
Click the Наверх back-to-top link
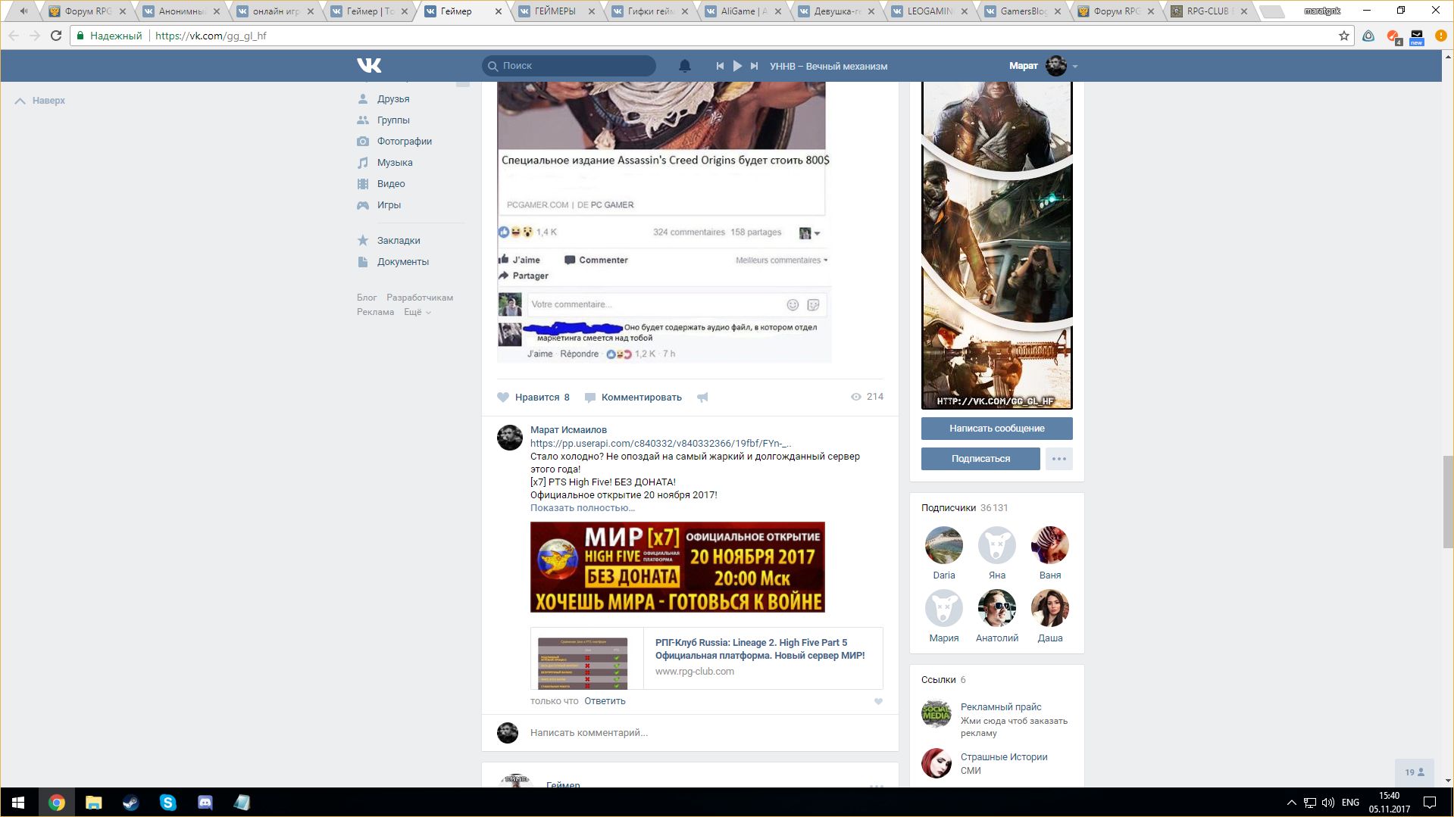(x=40, y=101)
